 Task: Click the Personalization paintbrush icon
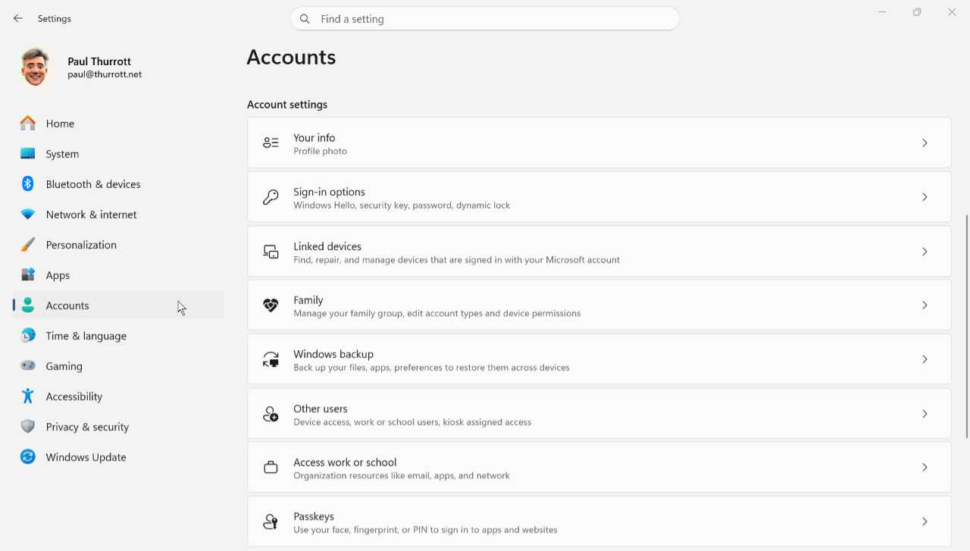click(28, 245)
